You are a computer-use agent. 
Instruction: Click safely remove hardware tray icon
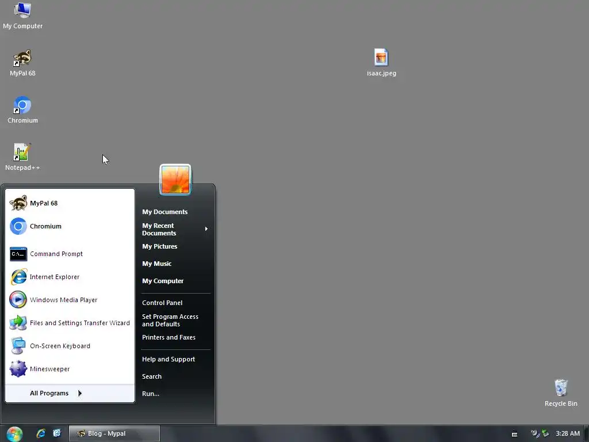point(545,434)
